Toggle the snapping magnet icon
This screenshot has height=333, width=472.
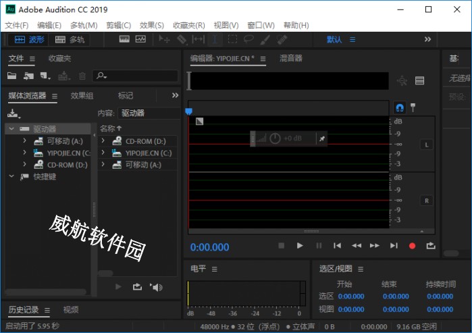pos(400,107)
